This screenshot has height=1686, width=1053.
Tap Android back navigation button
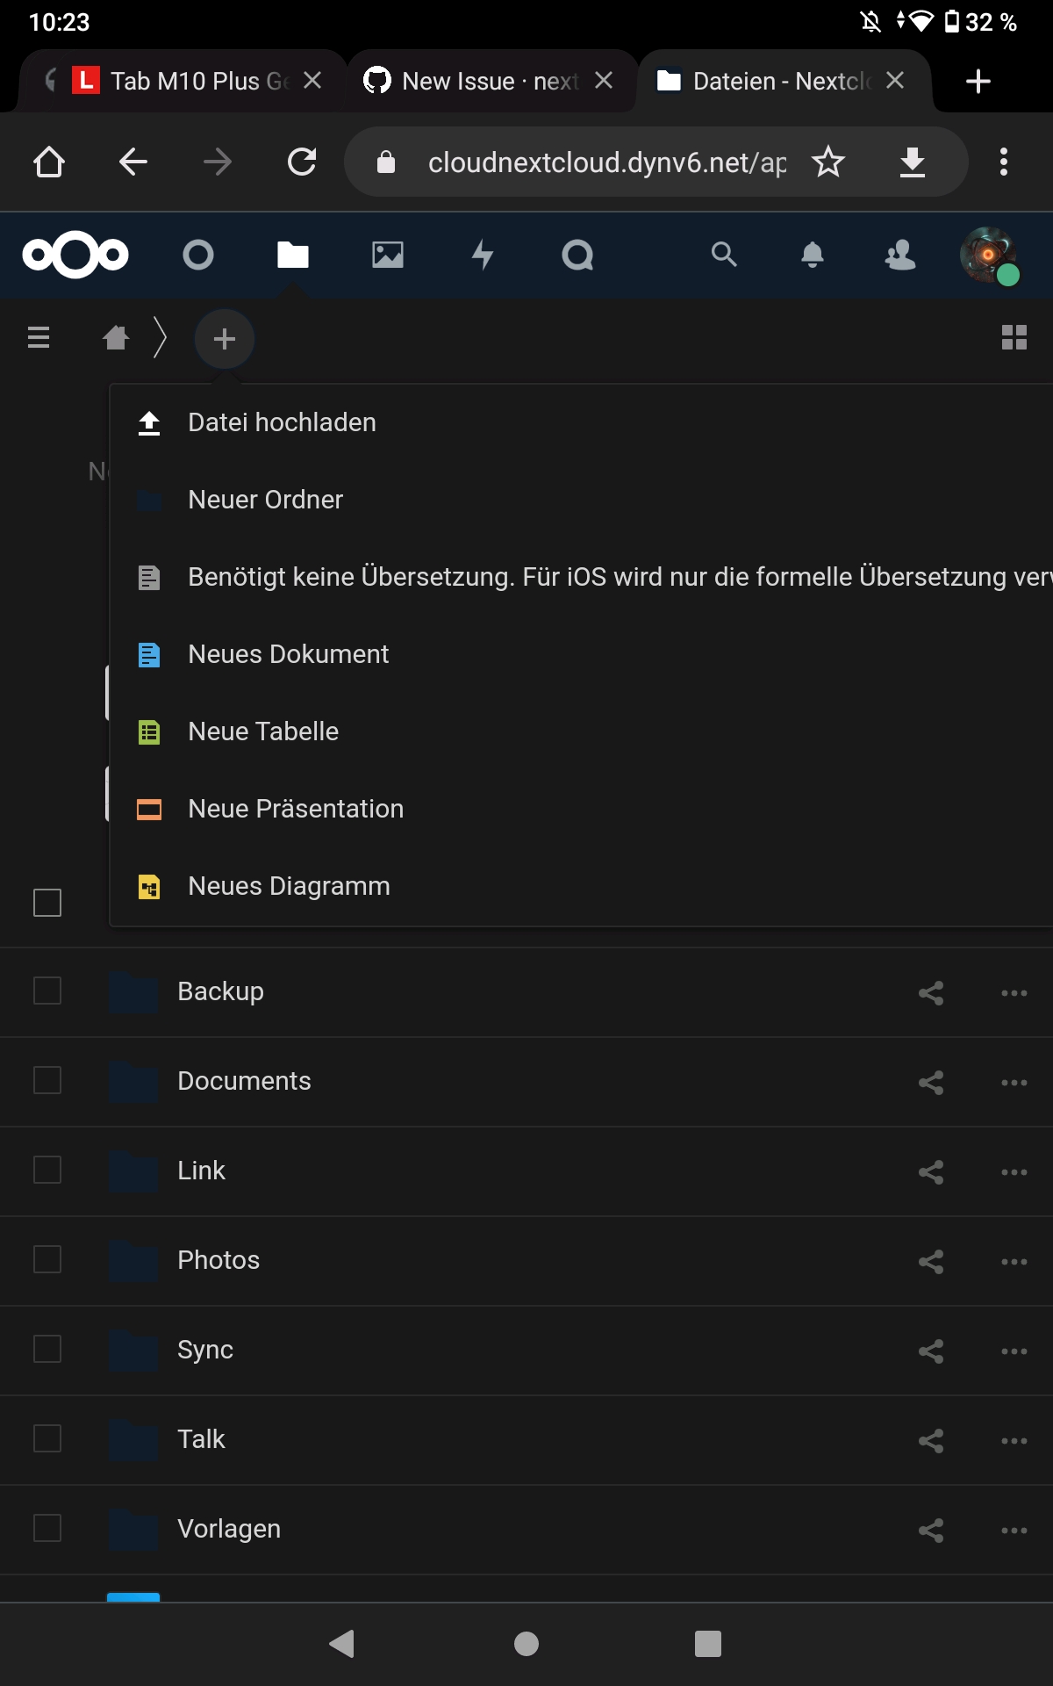coord(342,1644)
